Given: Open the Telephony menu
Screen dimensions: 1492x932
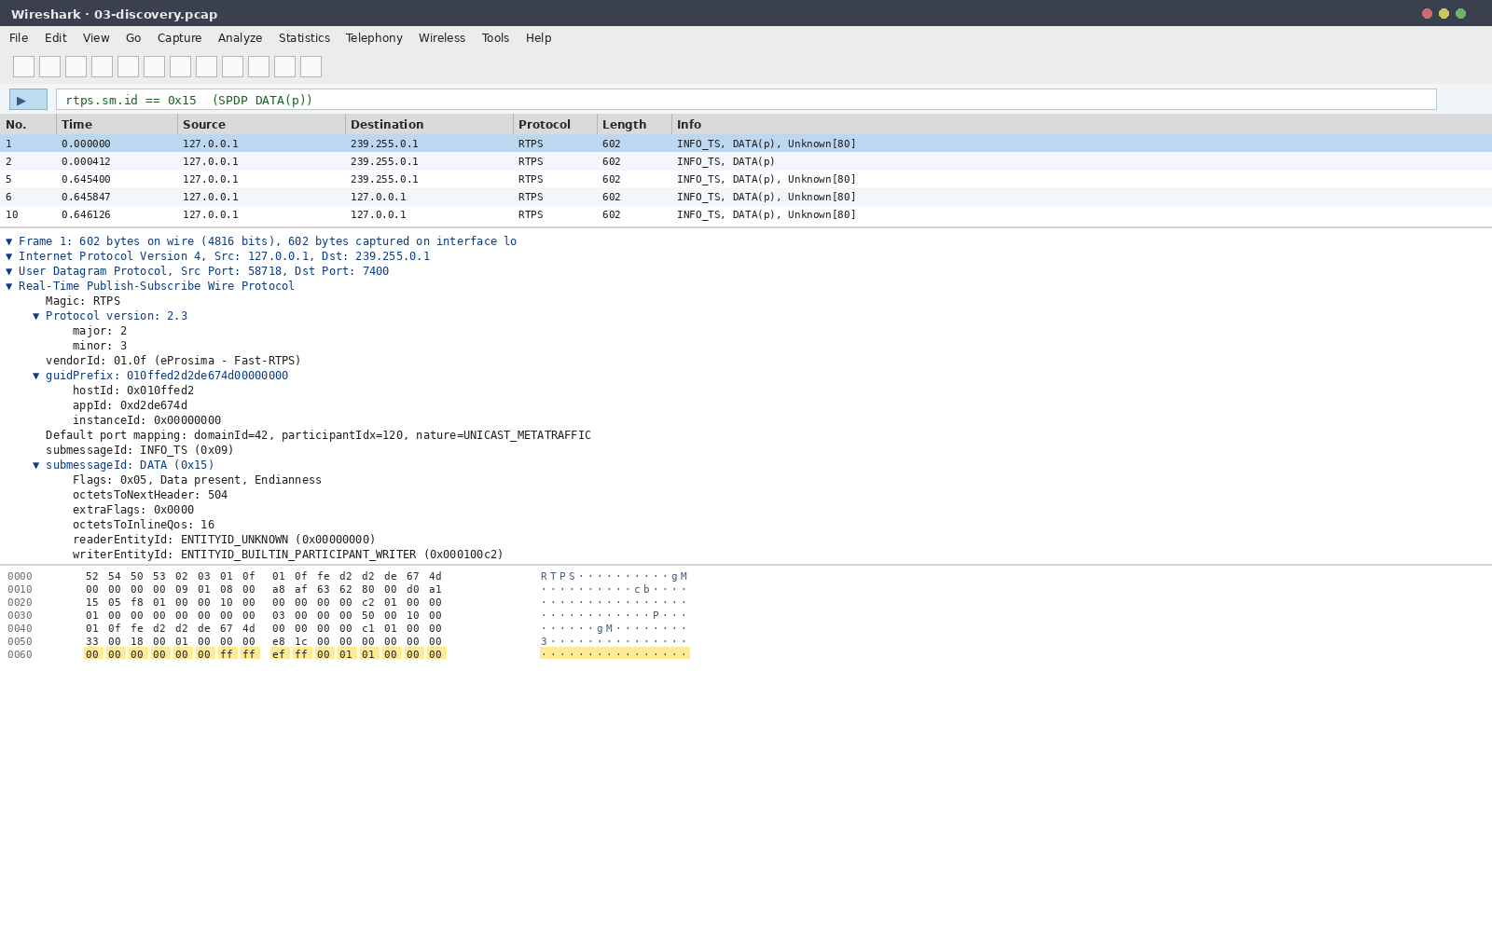Looking at the screenshot, I should click(374, 38).
